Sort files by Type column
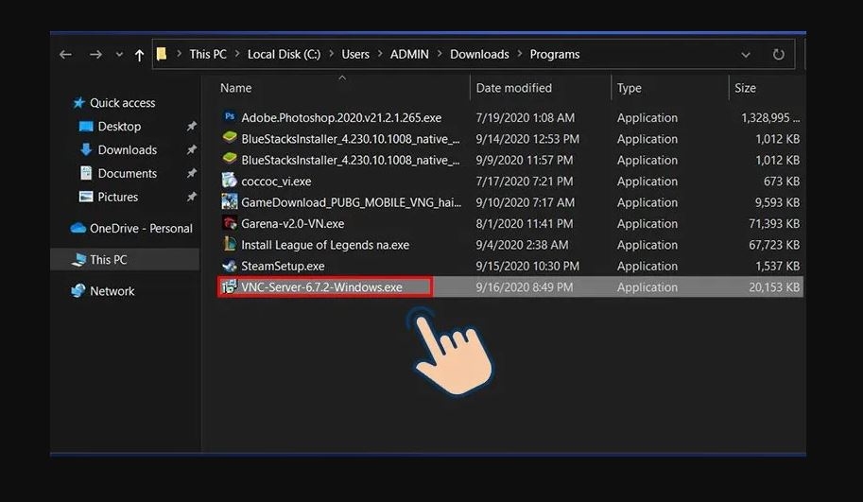Screen dimensions: 863x502 [x=630, y=88]
